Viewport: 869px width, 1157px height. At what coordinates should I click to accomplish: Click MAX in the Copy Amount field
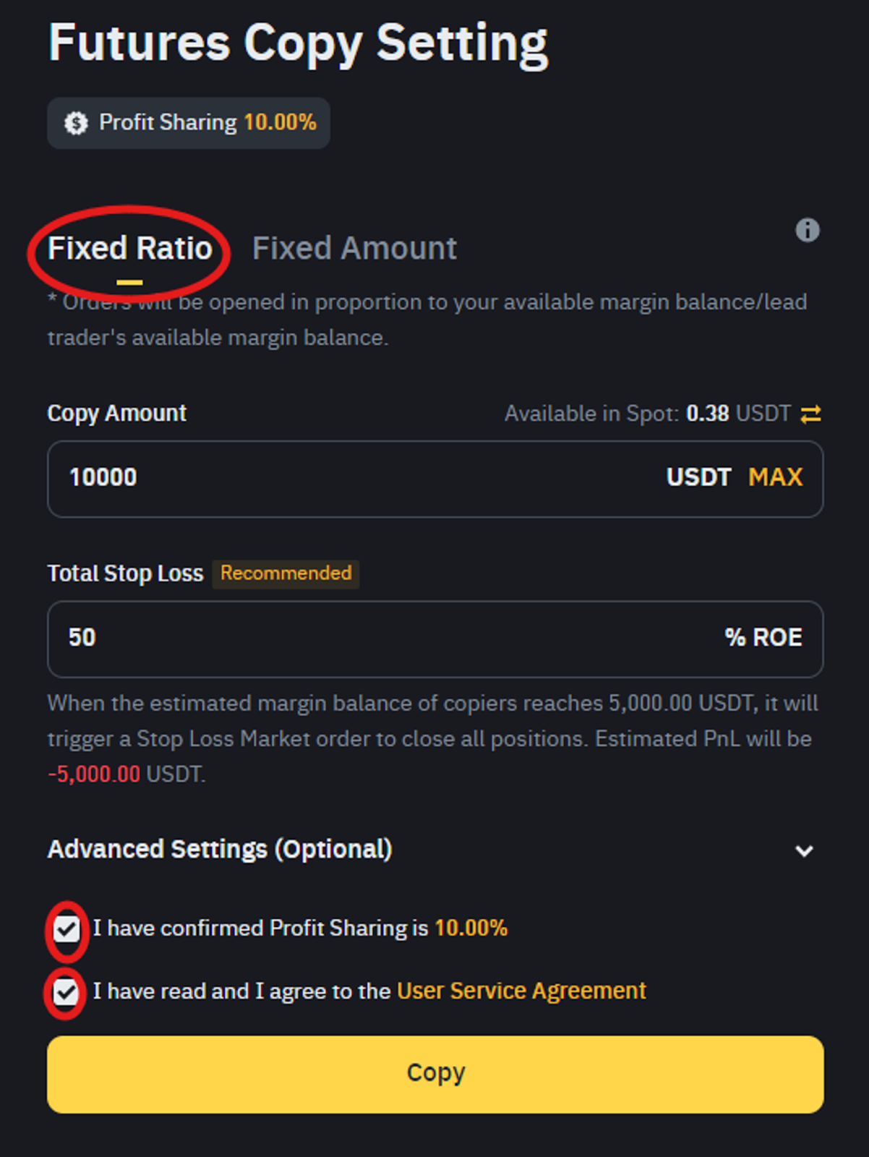[x=776, y=477]
